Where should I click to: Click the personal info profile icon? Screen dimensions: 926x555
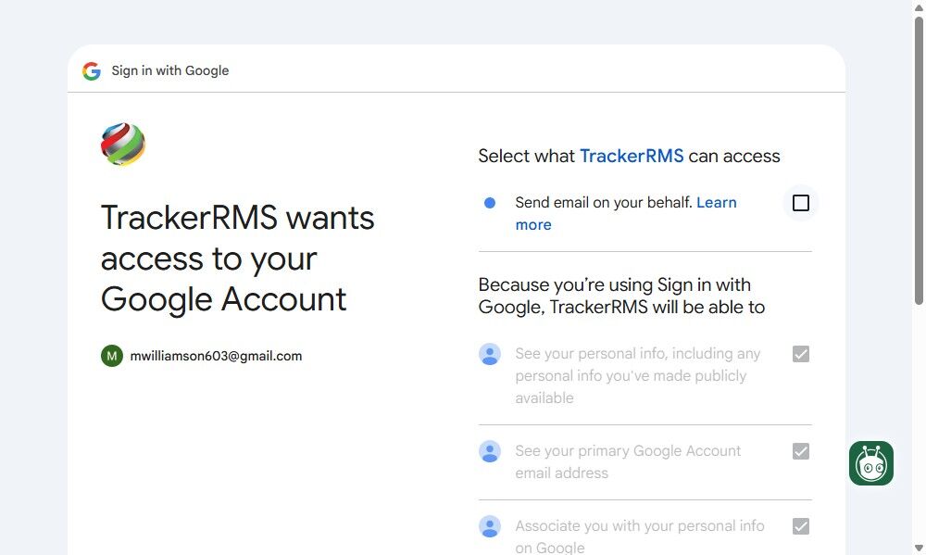(490, 354)
